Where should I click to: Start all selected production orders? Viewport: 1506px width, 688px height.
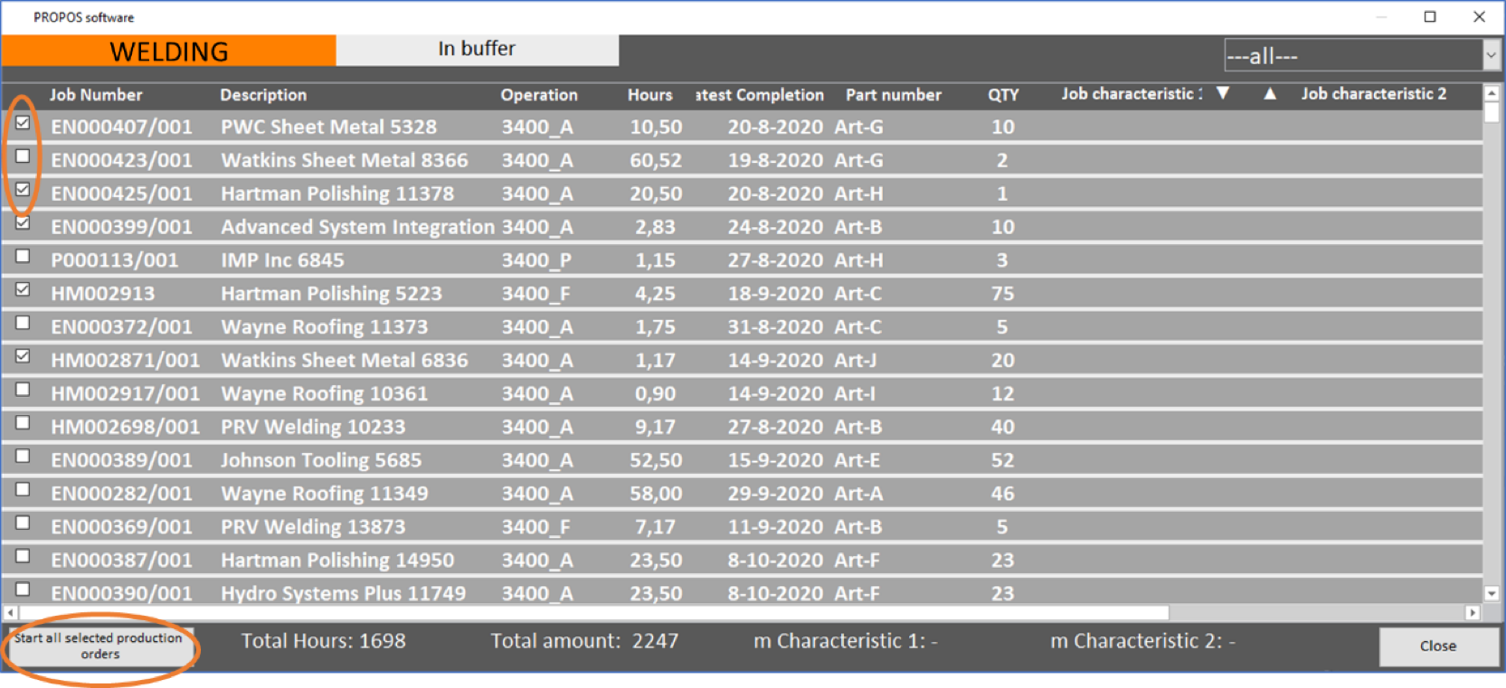click(x=99, y=646)
